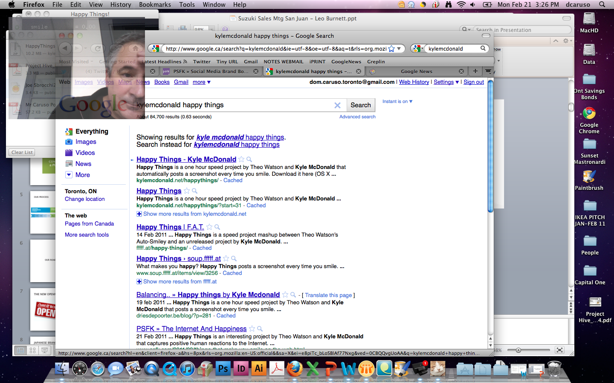This screenshot has width=614, height=383.
Task: Adjust the PowerPoint zoom slider
Action: [518, 350]
